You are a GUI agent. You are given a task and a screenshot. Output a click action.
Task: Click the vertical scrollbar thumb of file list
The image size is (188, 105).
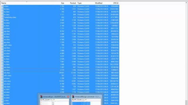click(x=186, y=102)
